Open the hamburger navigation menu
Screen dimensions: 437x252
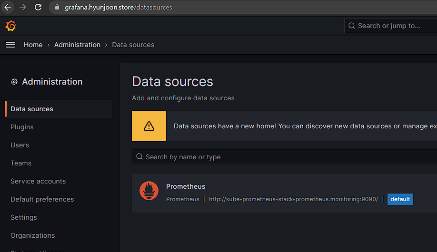10,45
